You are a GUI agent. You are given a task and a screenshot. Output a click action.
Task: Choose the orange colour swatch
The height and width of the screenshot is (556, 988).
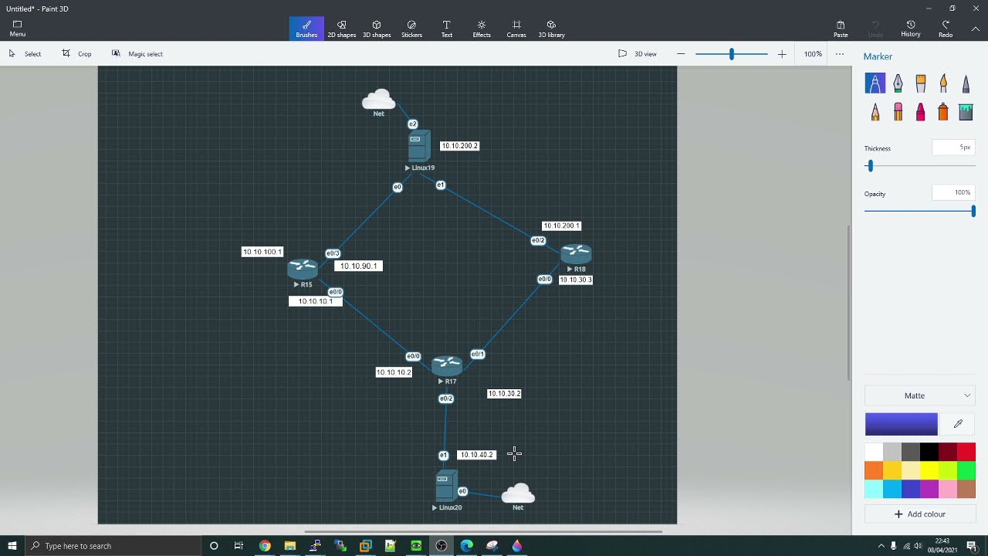pyautogui.click(x=874, y=470)
